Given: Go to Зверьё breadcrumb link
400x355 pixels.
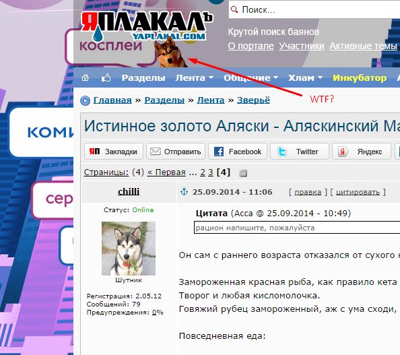Looking at the screenshot, I should (253, 100).
